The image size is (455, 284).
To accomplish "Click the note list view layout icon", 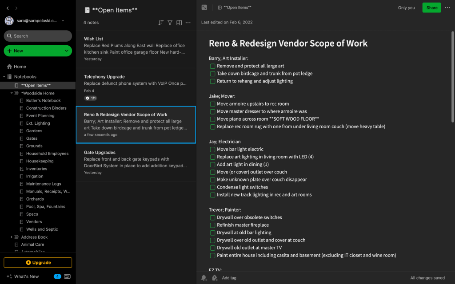I will [179, 23].
